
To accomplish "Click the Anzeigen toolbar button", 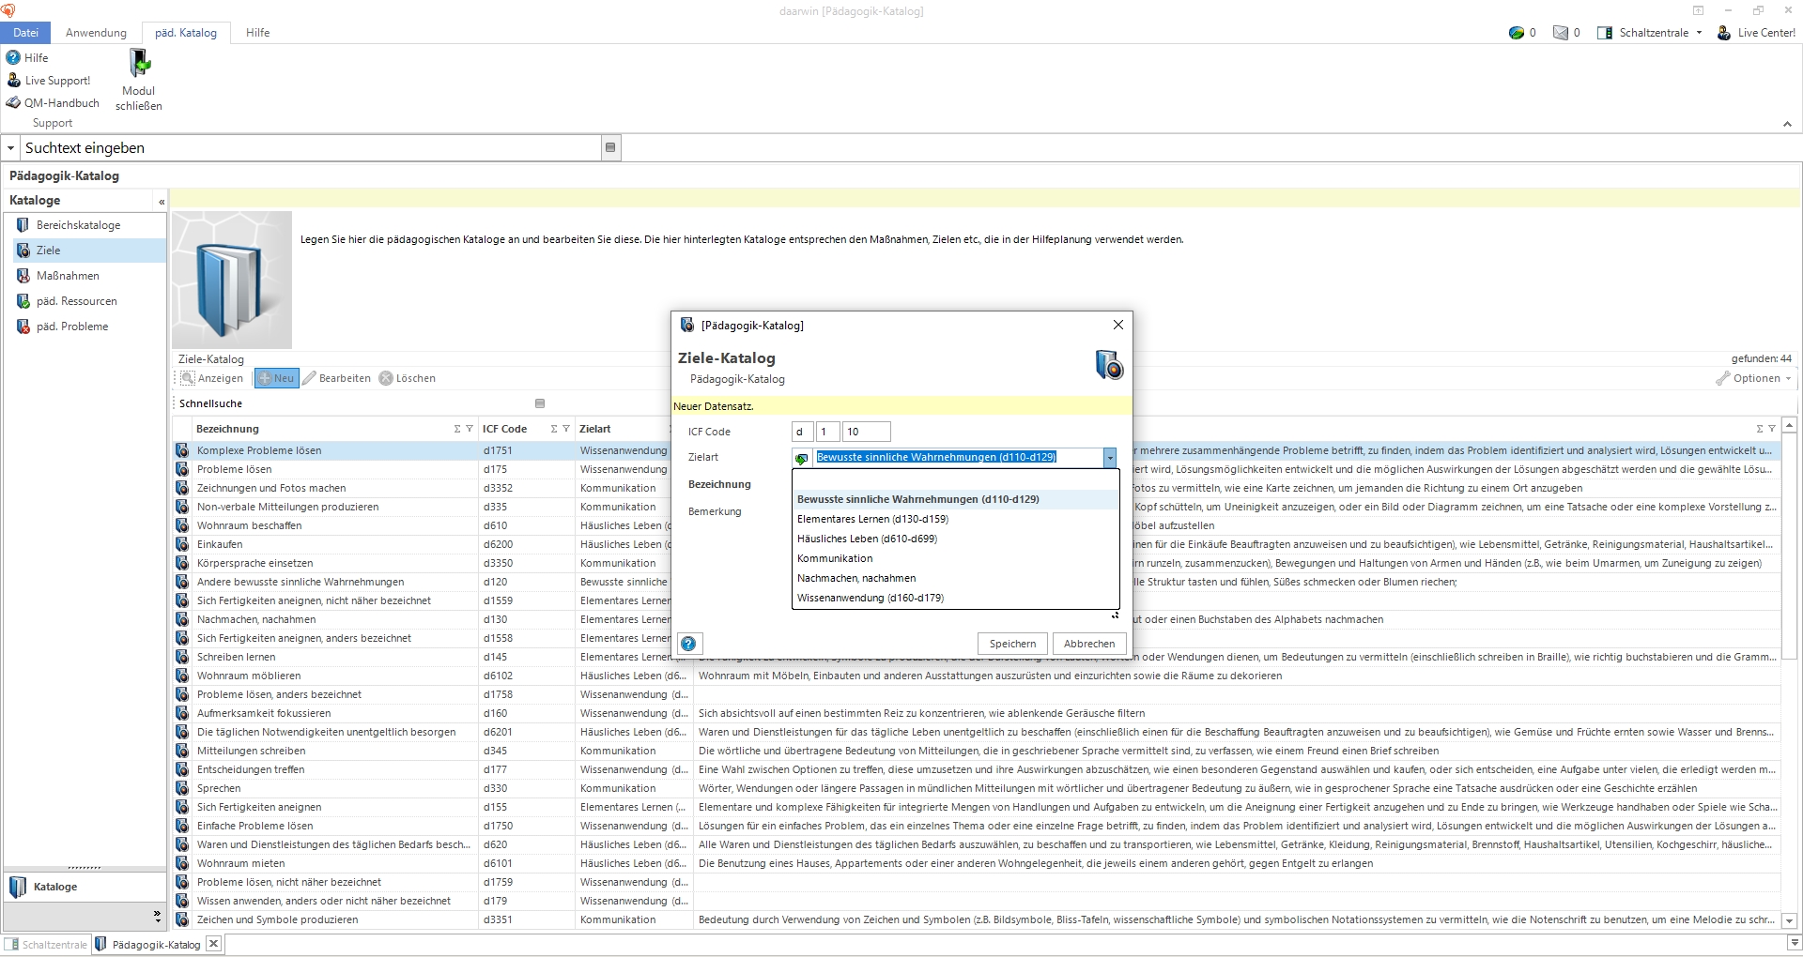I will tap(212, 378).
